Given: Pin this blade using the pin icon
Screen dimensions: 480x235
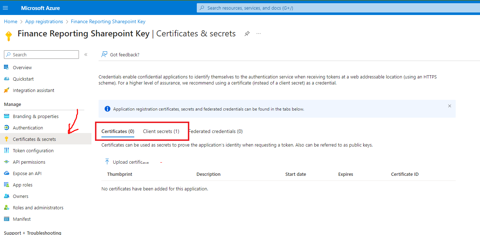Looking at the screenshot, I should point(247,34).
